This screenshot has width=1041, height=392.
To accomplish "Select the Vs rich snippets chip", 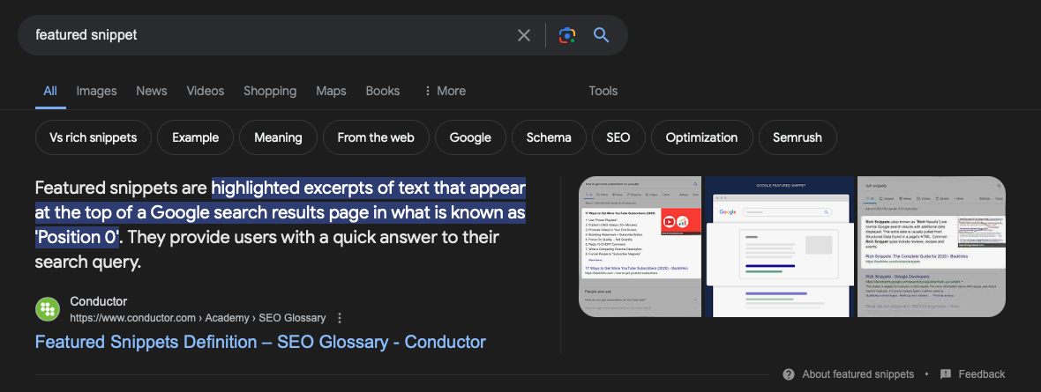I will coord(93,138).
